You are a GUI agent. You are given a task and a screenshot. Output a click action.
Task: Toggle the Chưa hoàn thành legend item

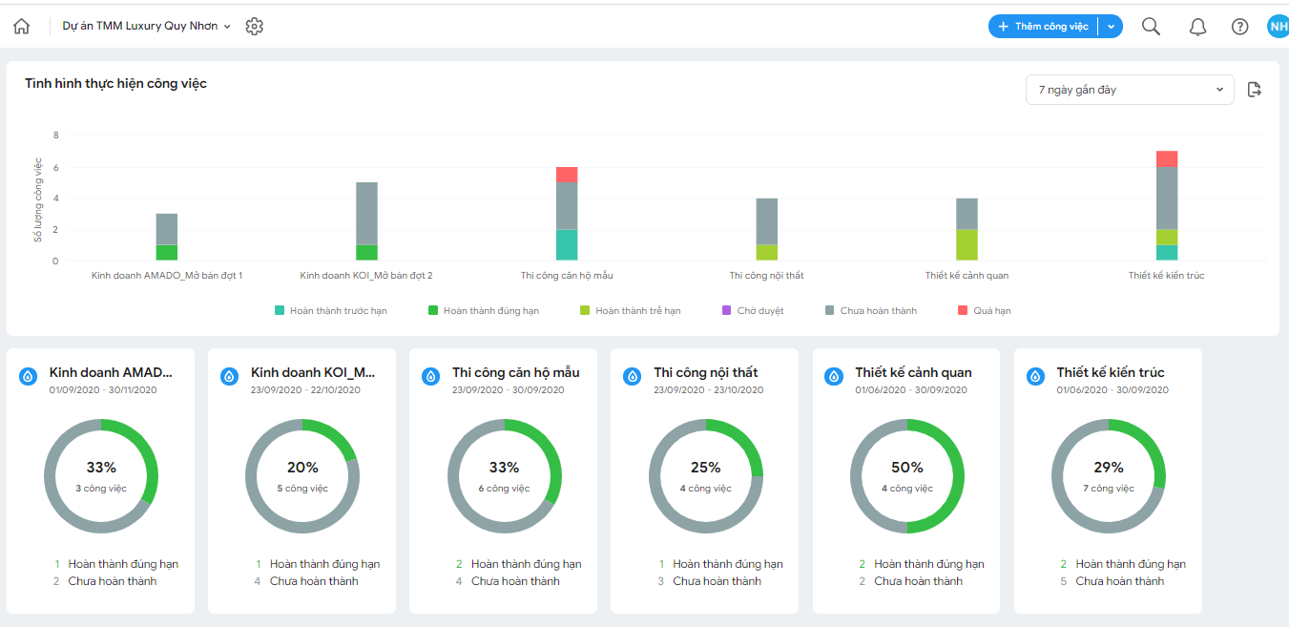click(870, 311)
